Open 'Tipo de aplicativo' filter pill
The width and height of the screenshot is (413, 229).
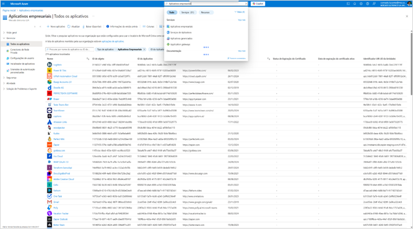(x=120, y=50)
